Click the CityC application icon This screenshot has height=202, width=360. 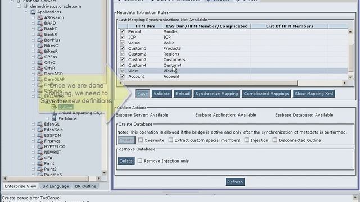[40, 62]
